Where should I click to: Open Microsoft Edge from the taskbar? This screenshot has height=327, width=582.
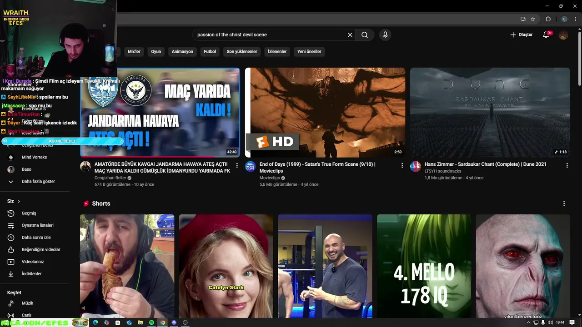coord(95,322)
